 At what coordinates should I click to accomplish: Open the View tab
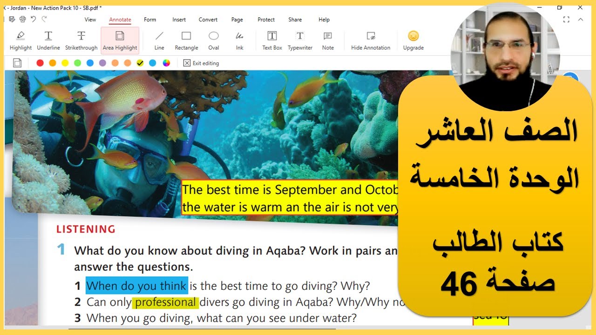tap(90, 20)
